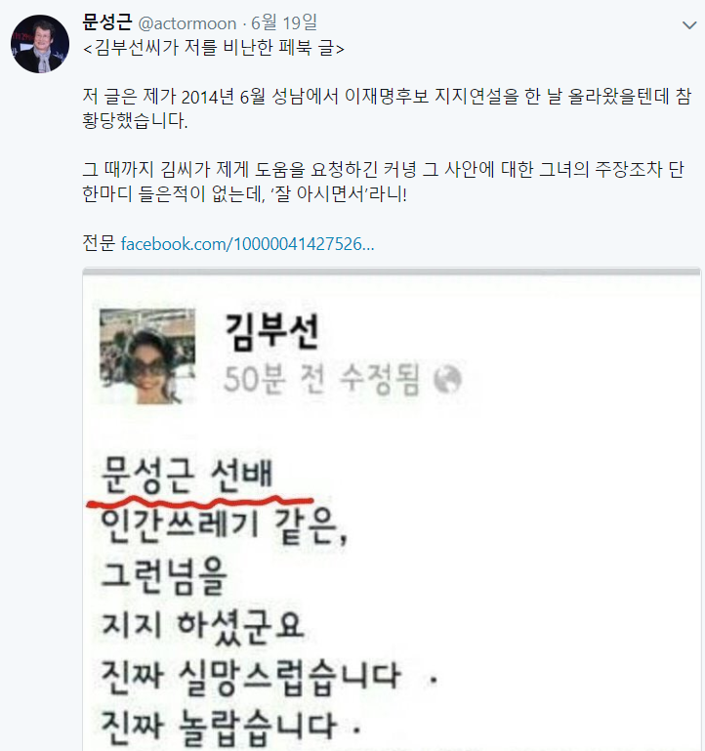This screenshot has height=751, width=705.
Task: Click the 전문 label before the link
Action: pos(100,243)
